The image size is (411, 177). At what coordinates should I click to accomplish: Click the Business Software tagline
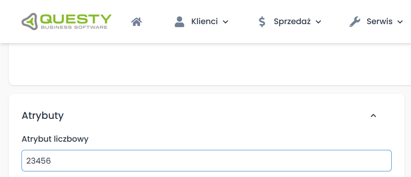pyautogui.click(x=74, y=27)
